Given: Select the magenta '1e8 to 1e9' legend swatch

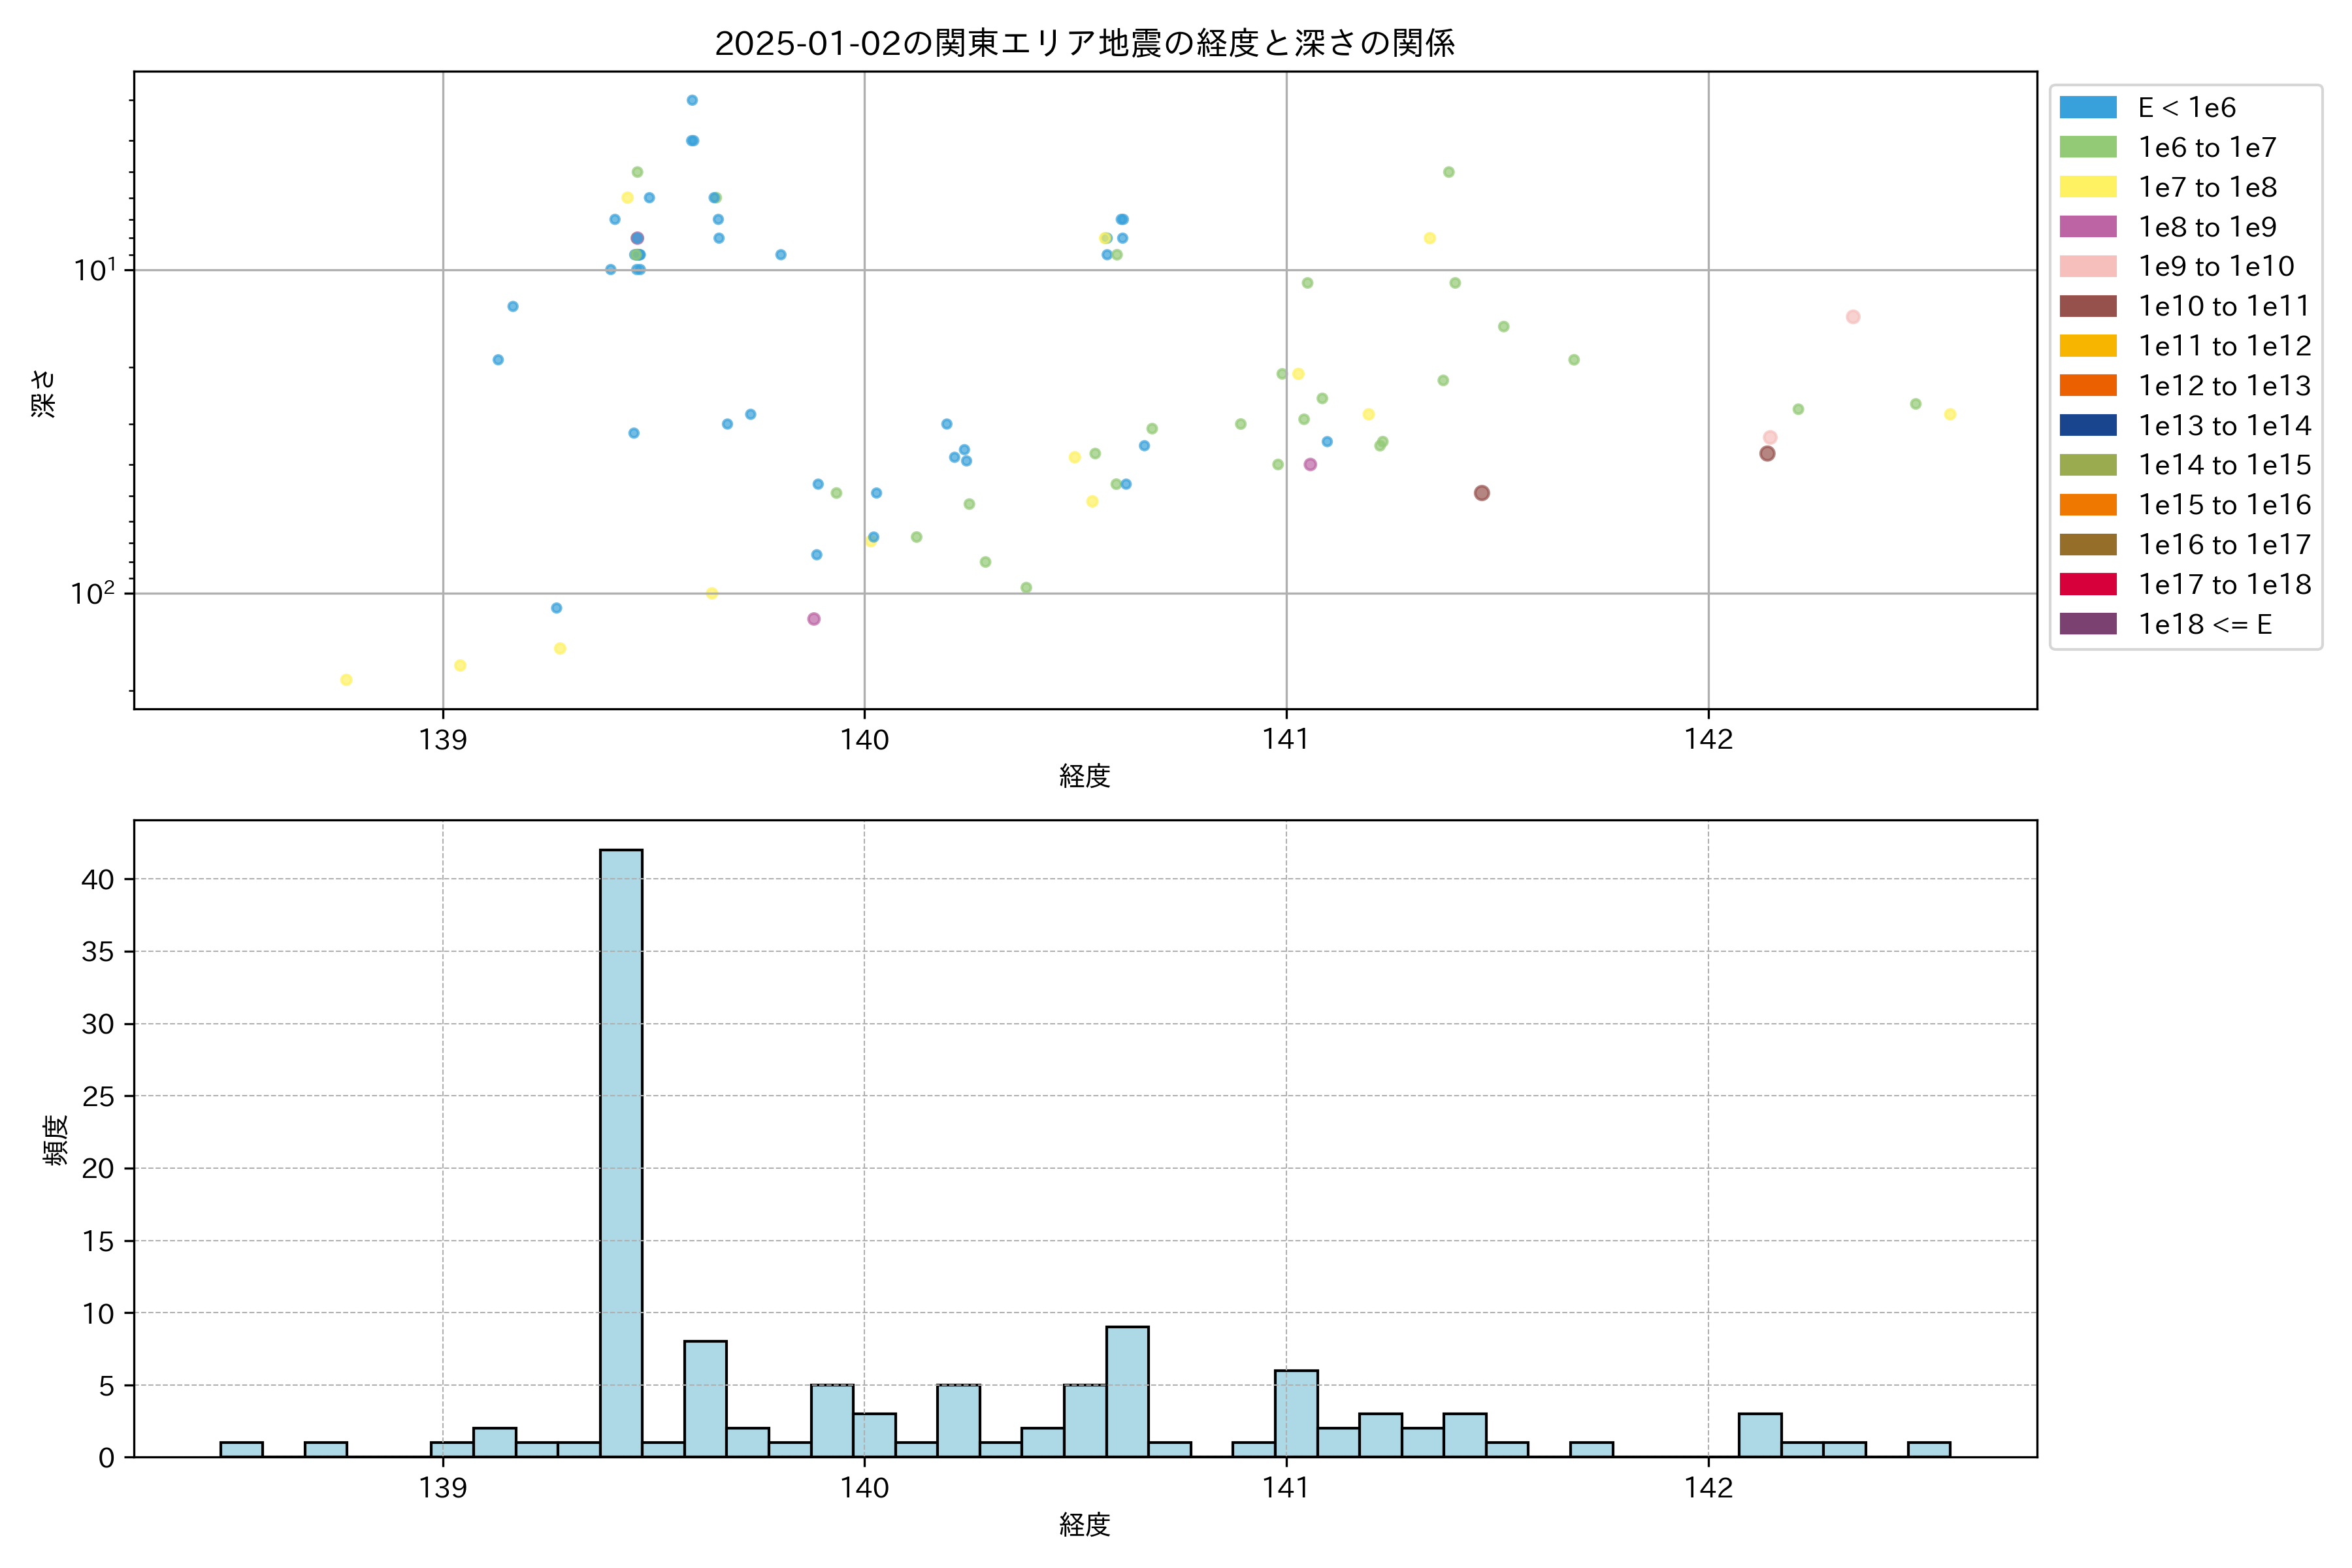Looking at the screenshot, I should coord(2087,227).
